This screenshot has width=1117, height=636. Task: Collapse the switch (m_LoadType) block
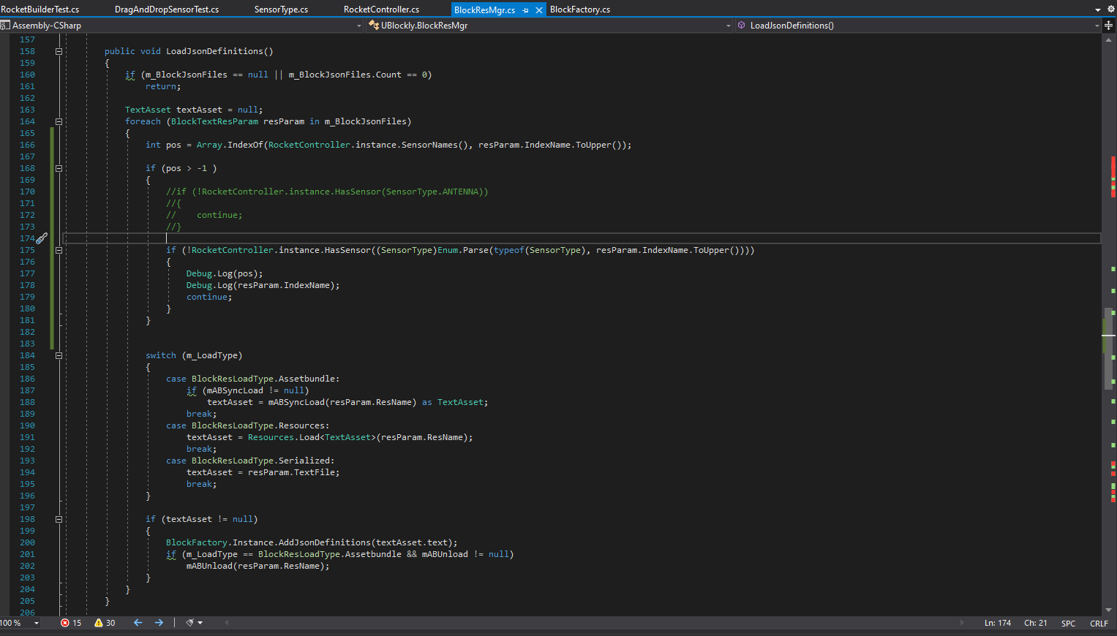(x=59, y=356)
